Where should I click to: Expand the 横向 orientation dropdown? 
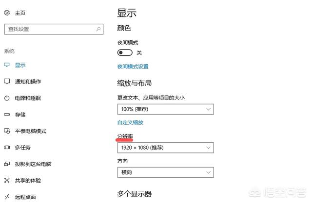pos(166,172)
